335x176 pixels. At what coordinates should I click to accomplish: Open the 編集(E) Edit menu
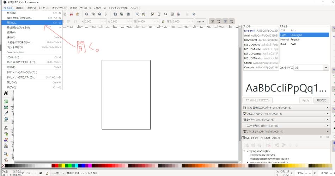[x=20, y=8]
